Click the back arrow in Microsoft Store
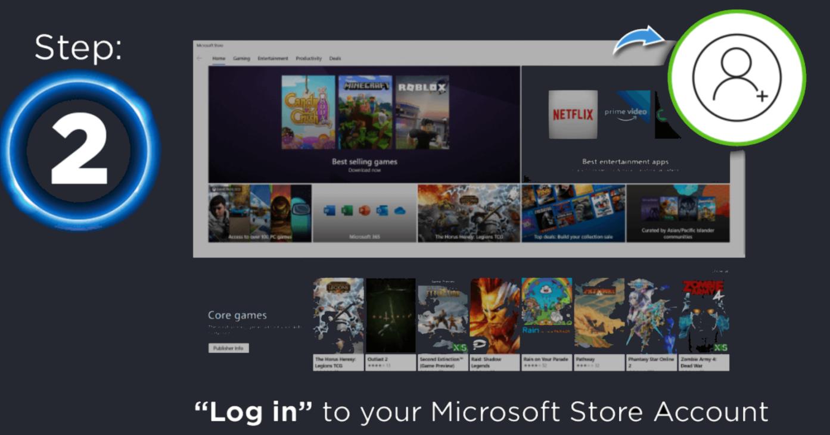The height and width of the screenshot is (435, 830). (x=199, y=58)
